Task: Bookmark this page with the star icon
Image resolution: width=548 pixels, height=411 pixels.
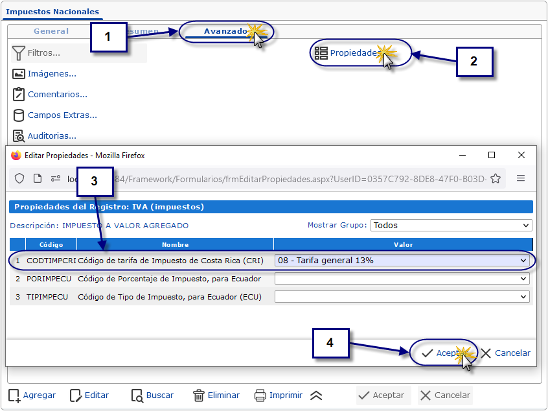Action: click(x=496, y=179)
